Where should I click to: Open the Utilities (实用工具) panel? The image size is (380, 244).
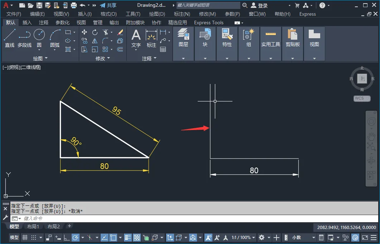(x=271, y=38)
